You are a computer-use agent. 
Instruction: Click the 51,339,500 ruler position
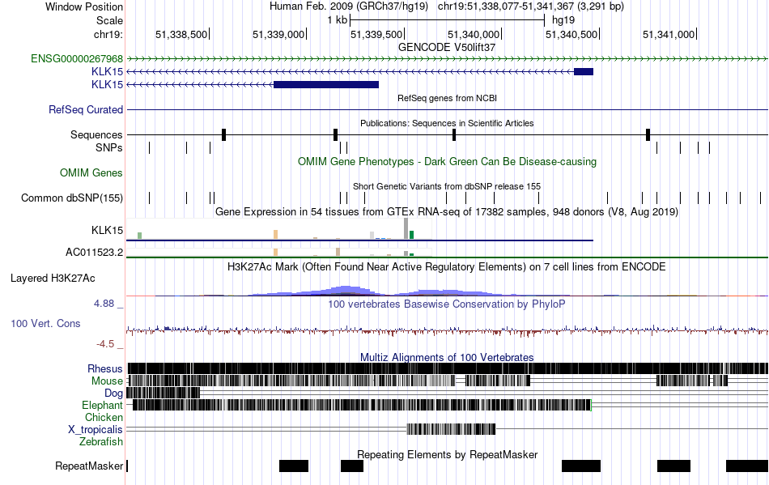[x=376, y=34]
